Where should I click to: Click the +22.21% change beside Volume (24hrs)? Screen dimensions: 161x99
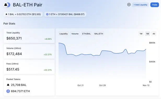48,55
